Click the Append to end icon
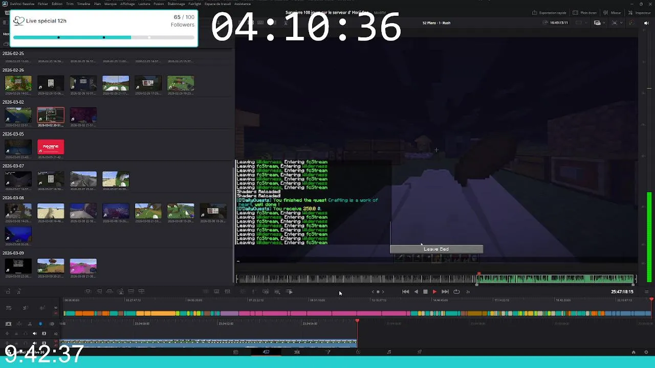The image size is (655, 368). tap(99, 291)
